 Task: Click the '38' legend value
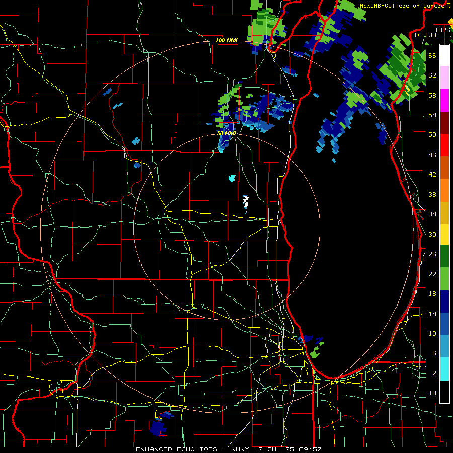click(432, 195)
